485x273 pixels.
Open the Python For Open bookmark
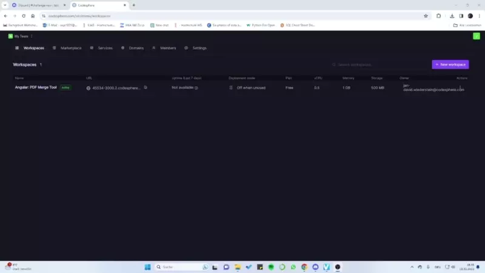pos(261,25)
